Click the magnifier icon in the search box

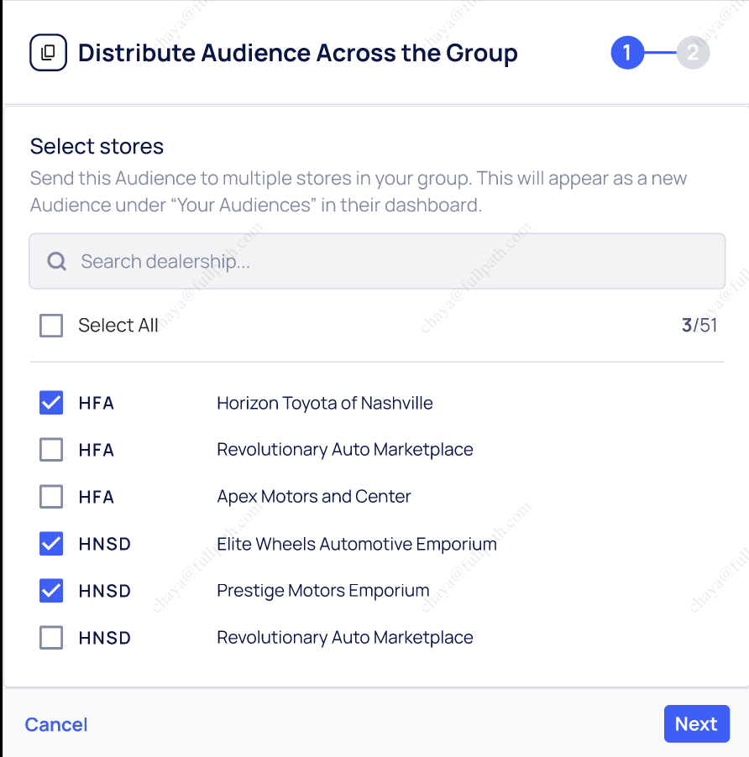pos(57,262)
